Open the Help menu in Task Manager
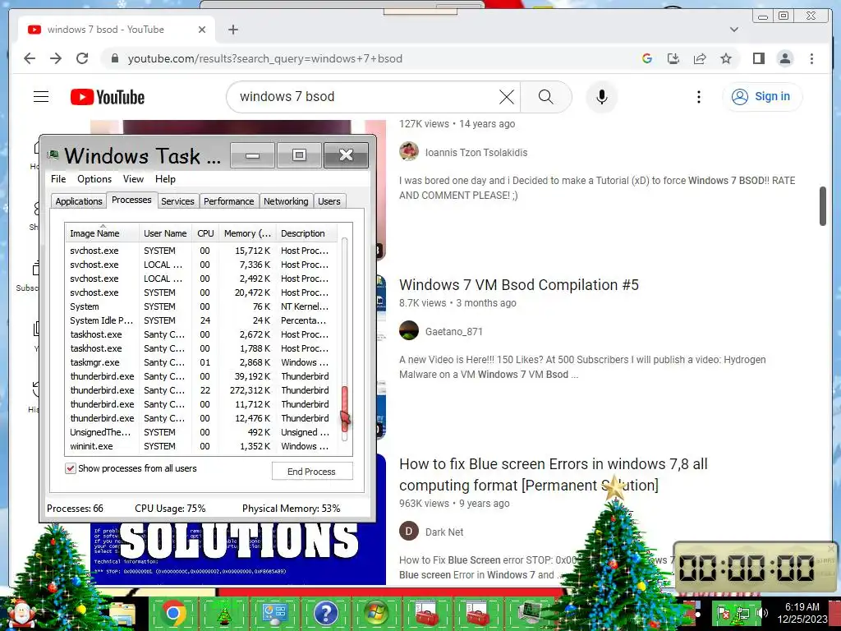The height and width of the screenshot is (631, 841). [165, 178]
